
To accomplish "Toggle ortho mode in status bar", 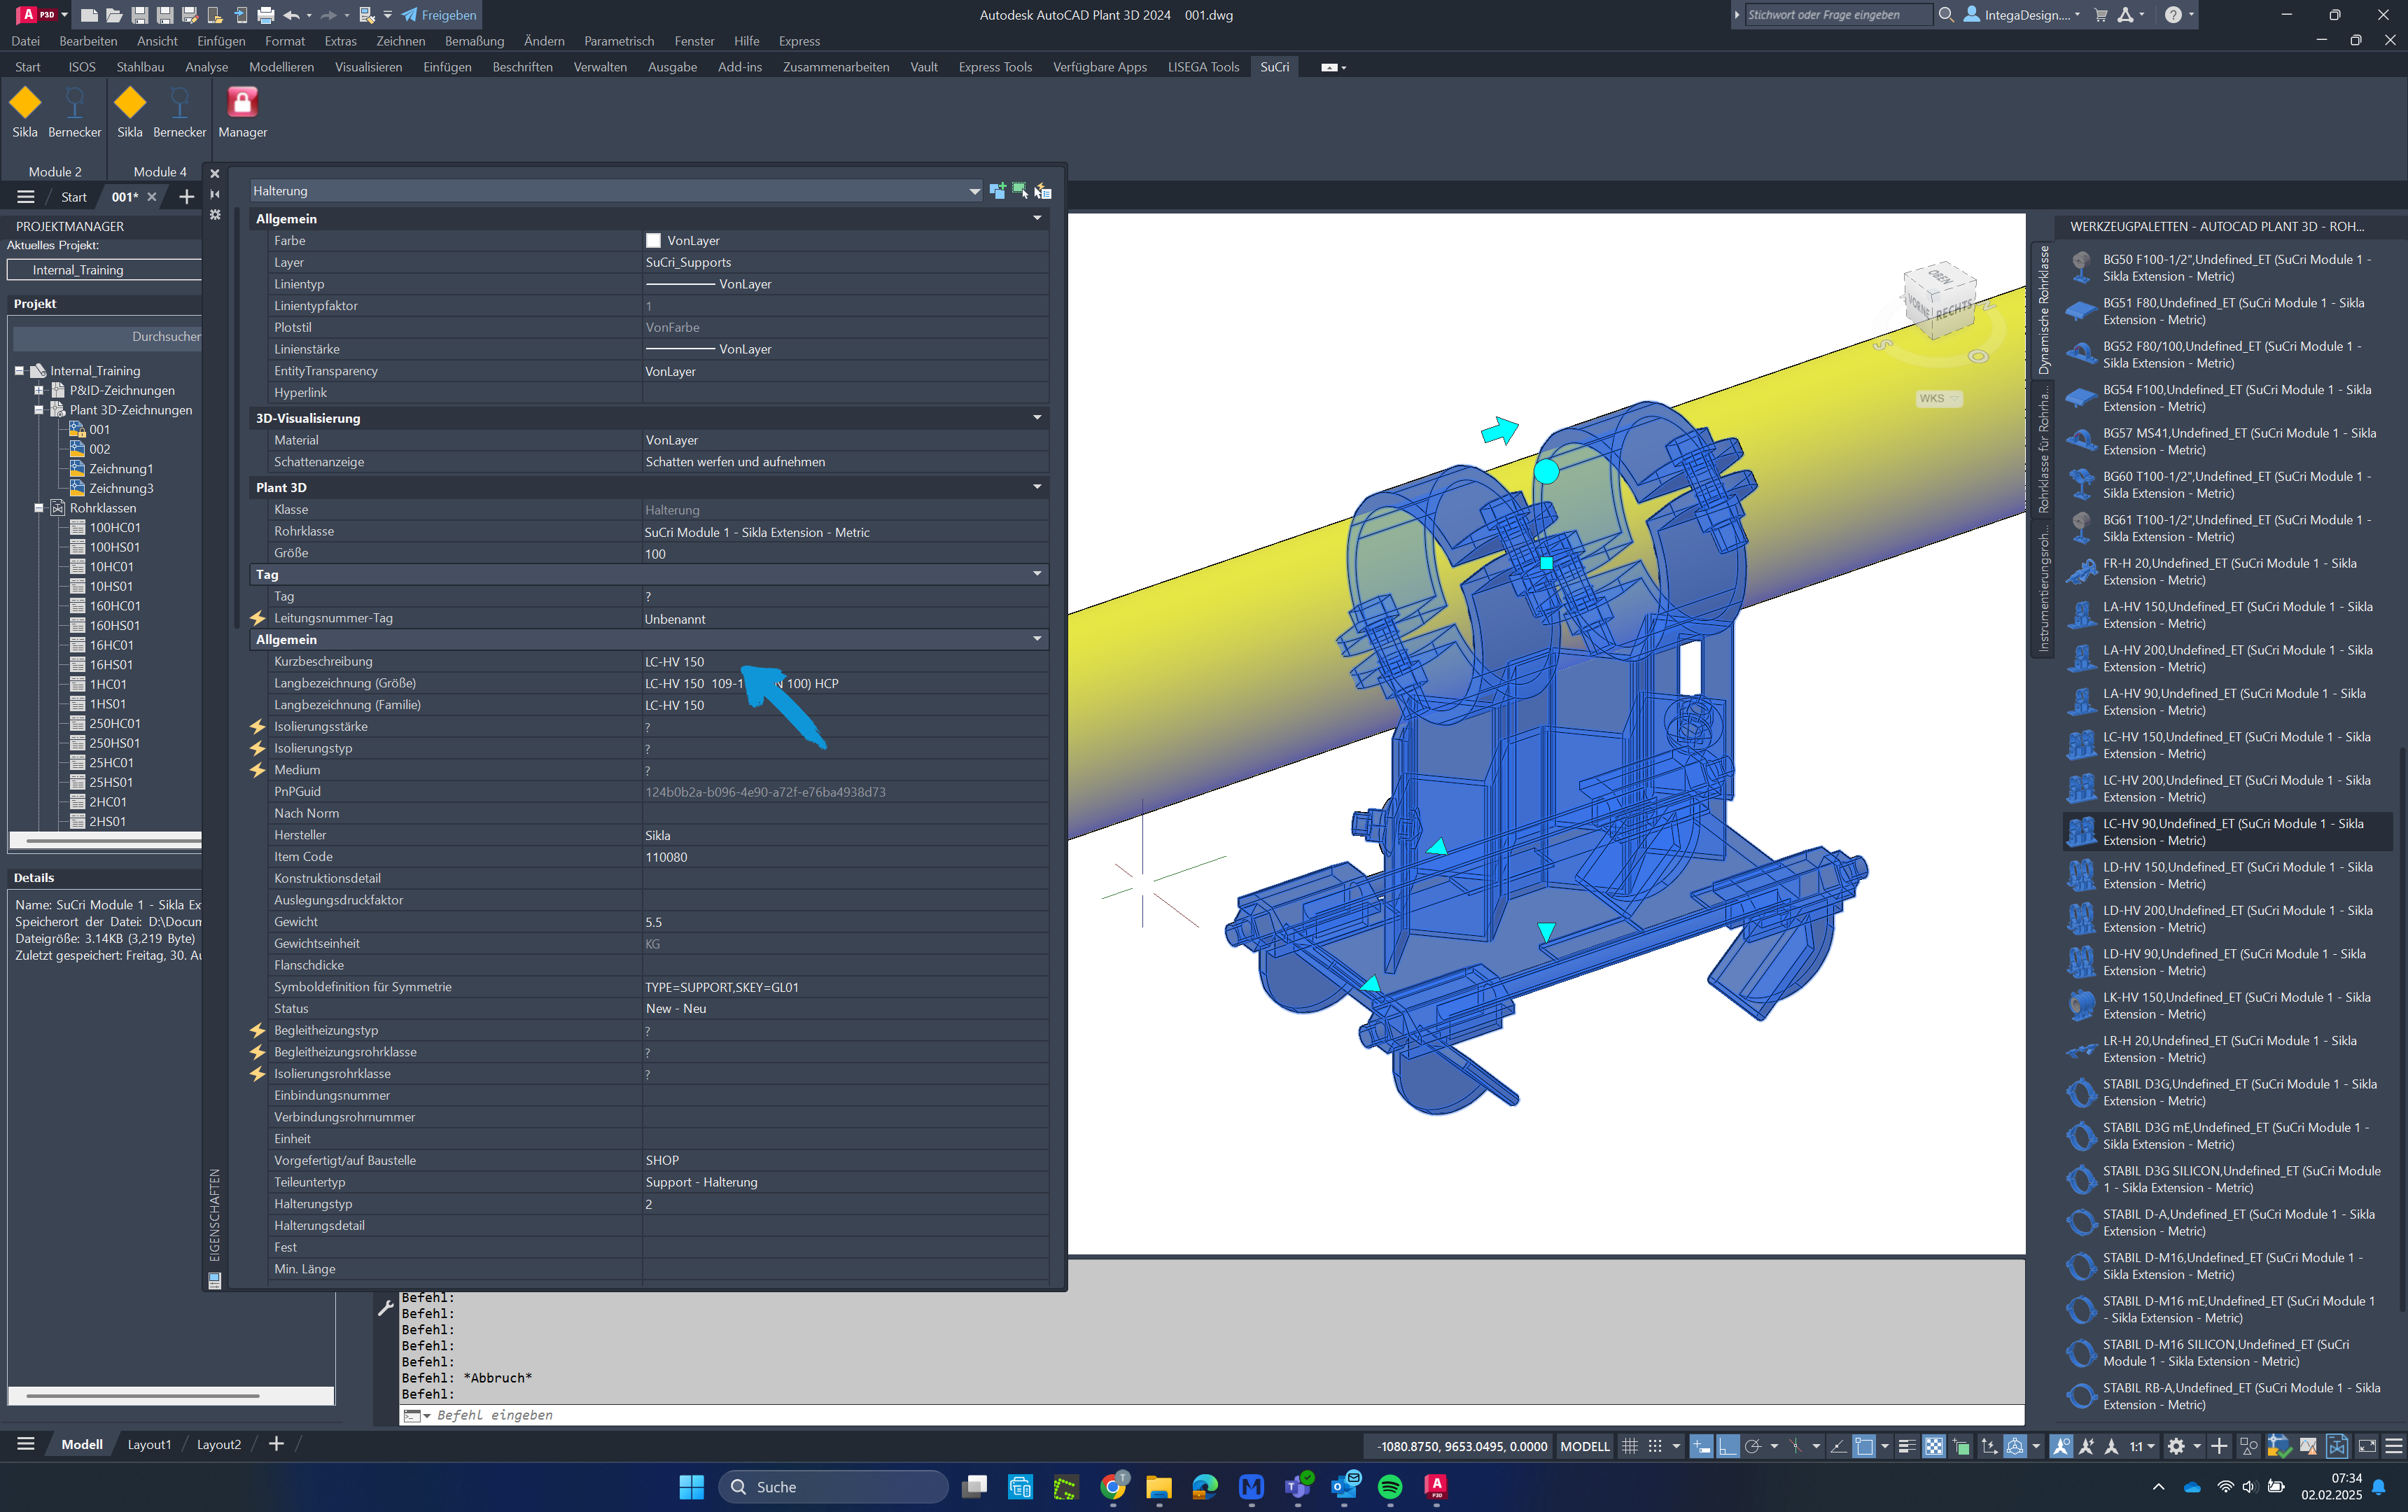I will pos(1727,1446).
